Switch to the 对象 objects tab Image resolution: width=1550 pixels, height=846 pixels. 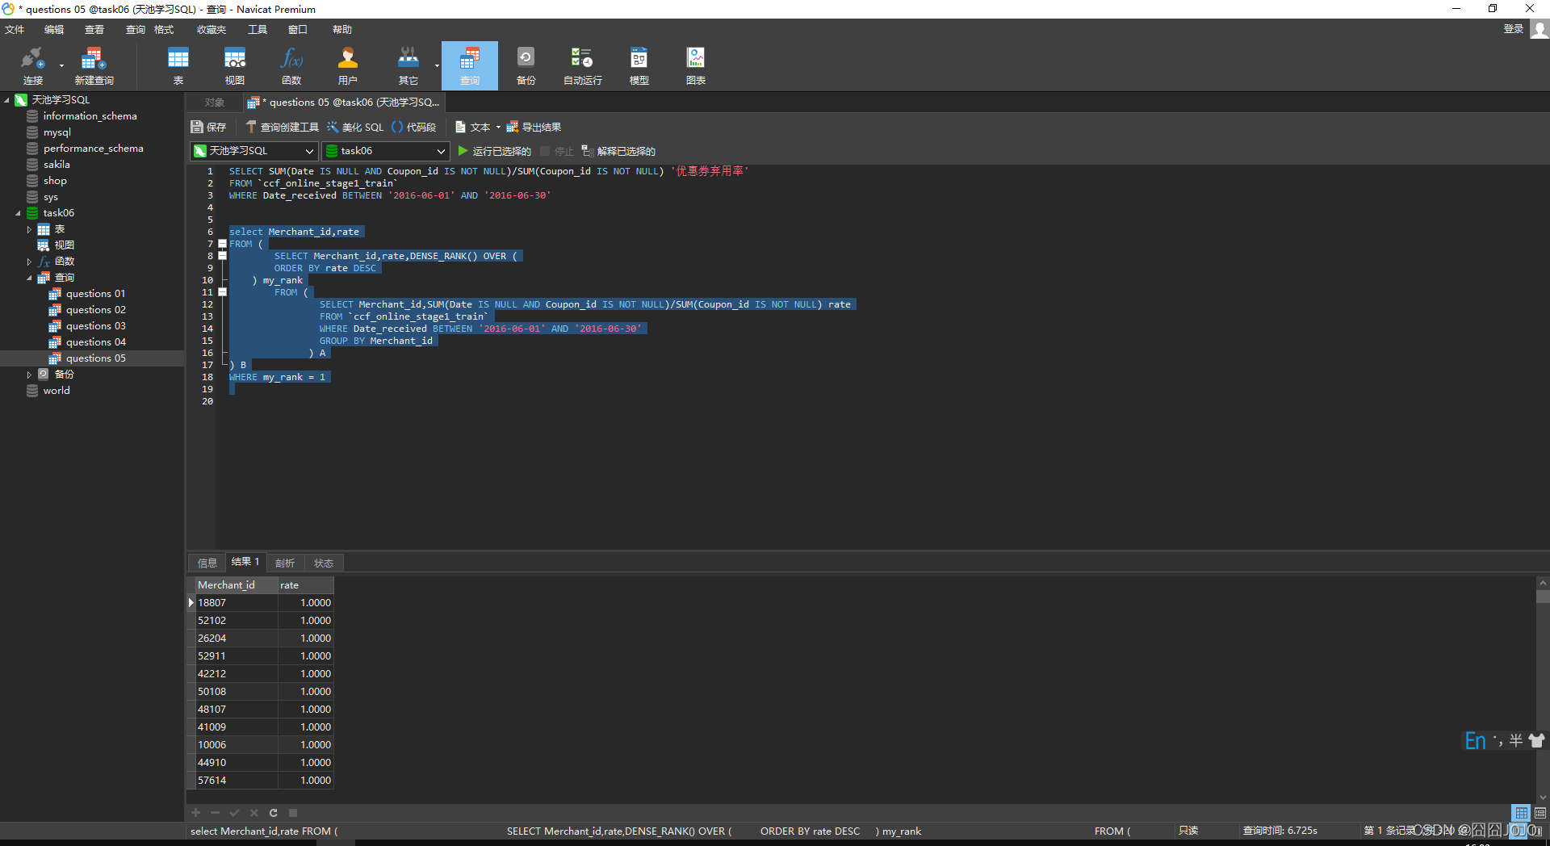click(214, 103)
